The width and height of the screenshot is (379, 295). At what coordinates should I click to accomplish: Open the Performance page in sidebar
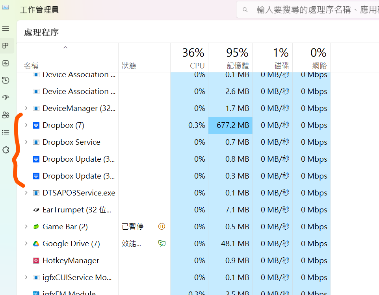click(6, 63)
